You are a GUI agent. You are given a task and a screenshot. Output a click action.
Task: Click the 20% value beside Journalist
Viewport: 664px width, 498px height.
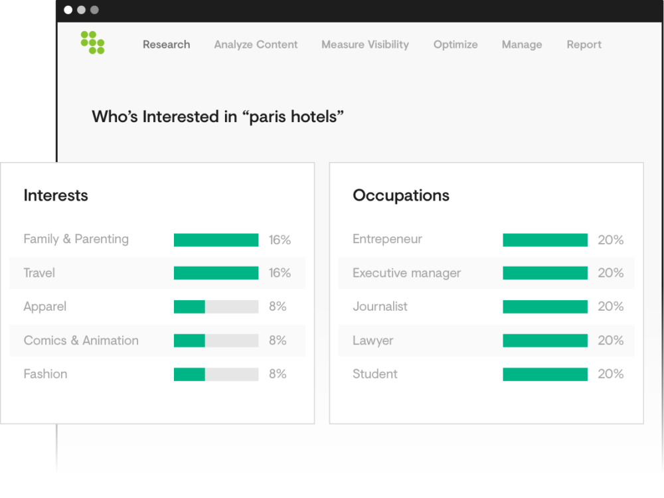[611, 306]
